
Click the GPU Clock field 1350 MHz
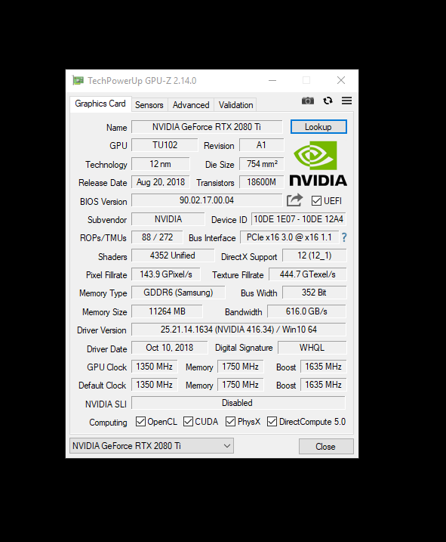[x=154, y=367]
